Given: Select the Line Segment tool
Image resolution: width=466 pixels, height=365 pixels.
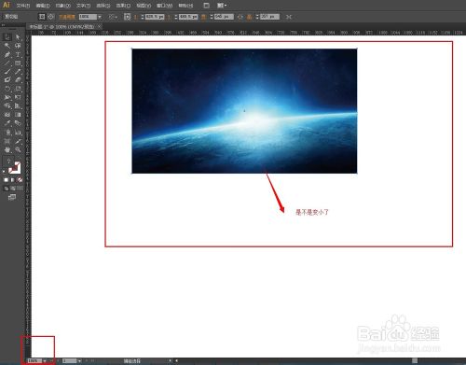Looking at the screenshot, I should coord(7,63).
